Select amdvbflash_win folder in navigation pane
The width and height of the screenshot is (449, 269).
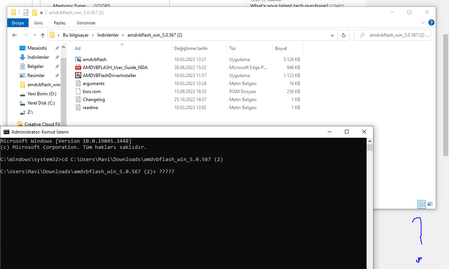[x=43, y=85]
